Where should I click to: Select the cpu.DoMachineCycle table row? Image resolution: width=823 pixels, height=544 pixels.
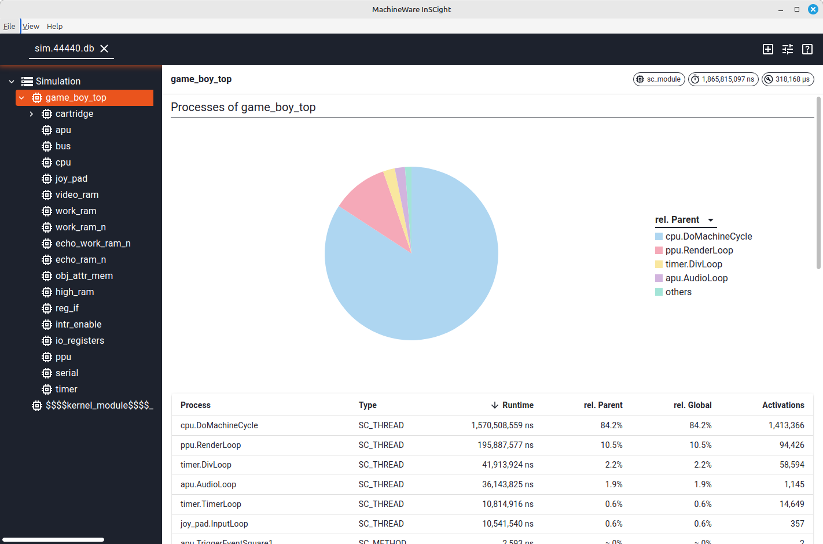click(493, 425)
